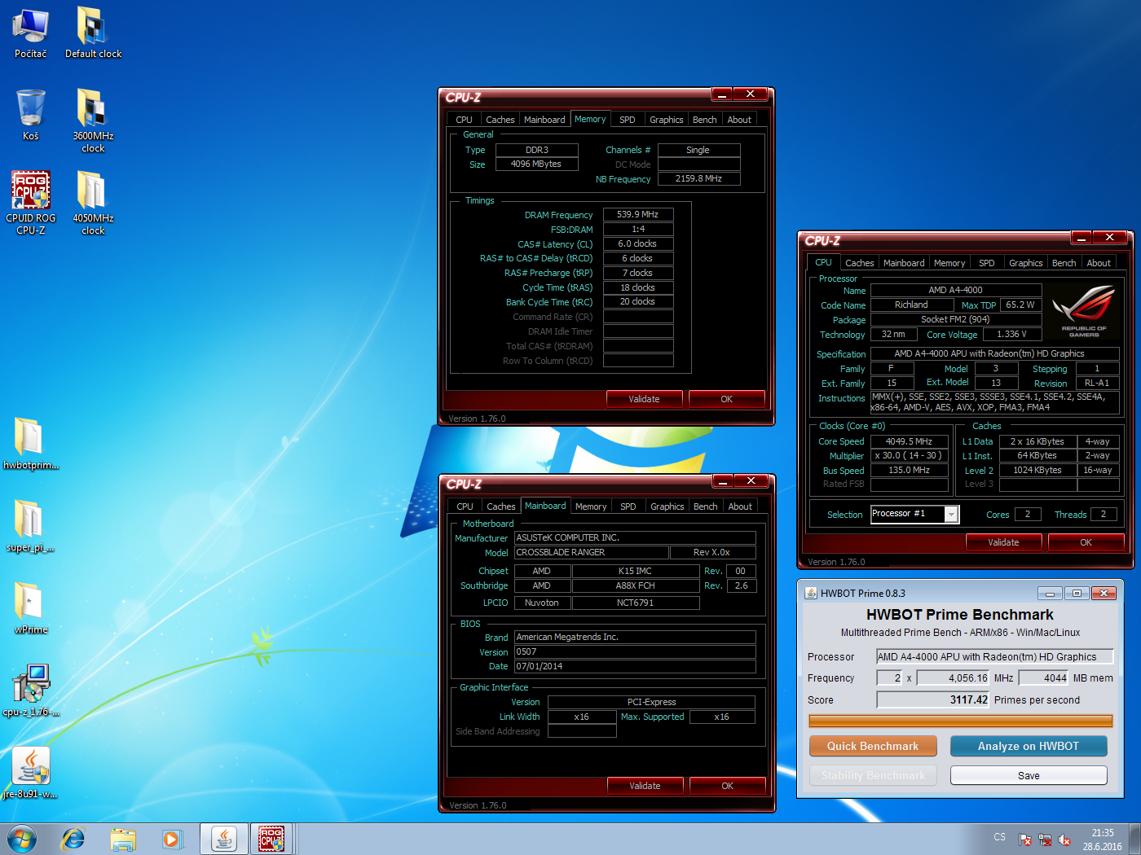The width and height of the screenshot is (1141, 855).
Task: Open the network status tray icon
Action: point(1045,840)
